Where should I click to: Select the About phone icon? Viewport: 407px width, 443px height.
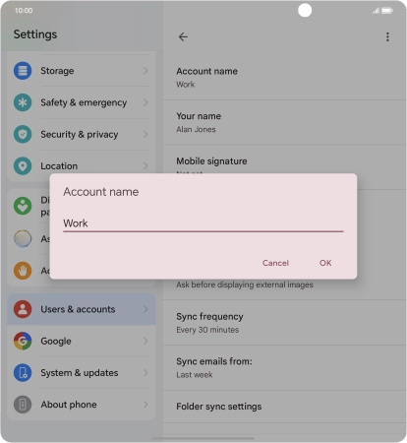(23, 405)
